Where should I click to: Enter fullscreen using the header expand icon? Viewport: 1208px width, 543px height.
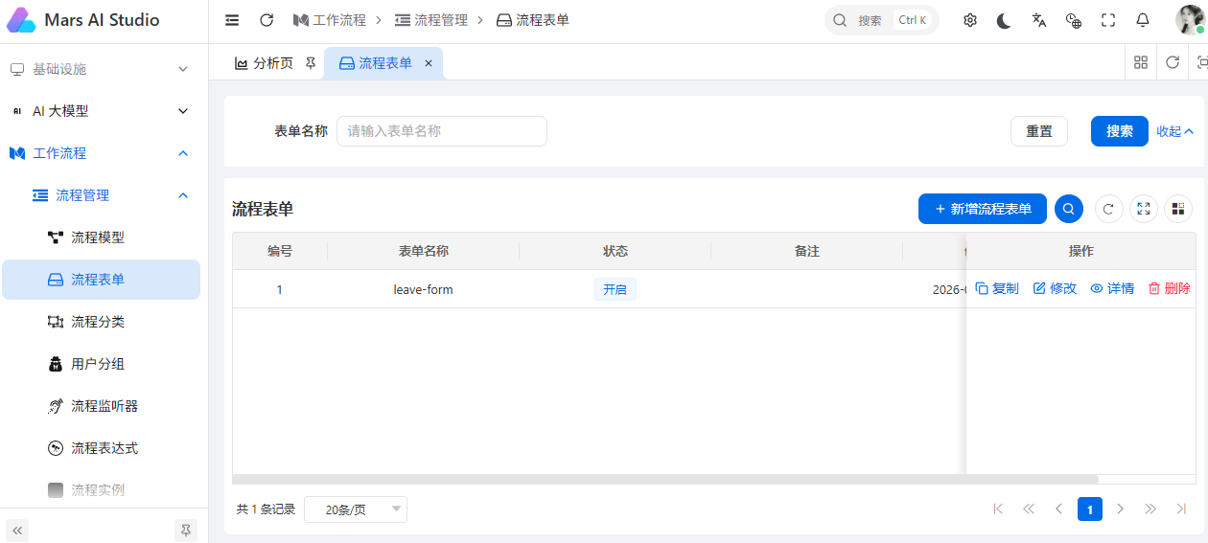tap(1108, 20)
